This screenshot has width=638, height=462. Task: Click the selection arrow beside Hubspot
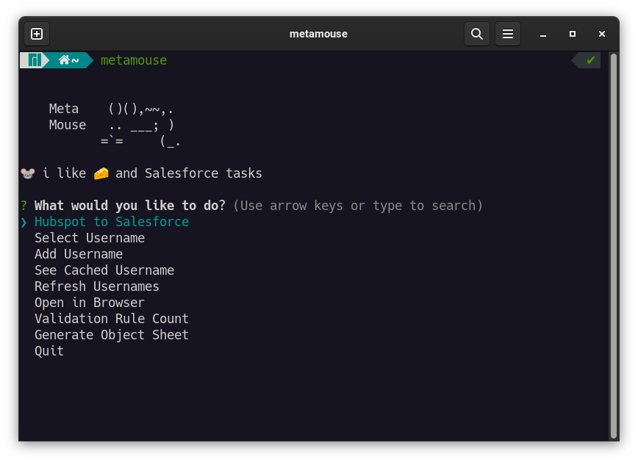[x=24, y=222]
